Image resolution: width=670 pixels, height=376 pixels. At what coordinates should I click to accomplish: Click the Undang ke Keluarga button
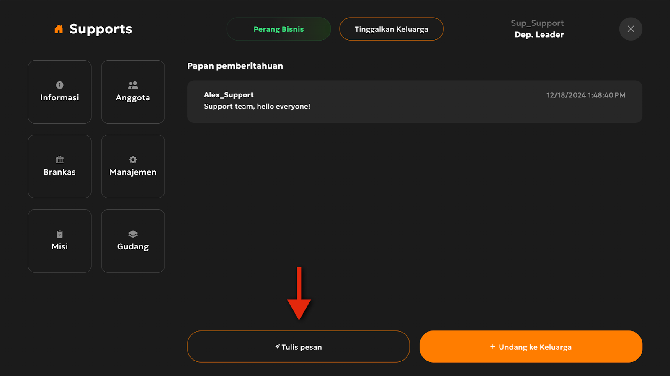point(531,347)
